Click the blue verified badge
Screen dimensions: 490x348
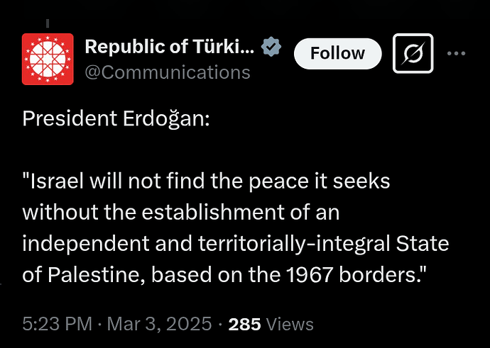(271, 47)
